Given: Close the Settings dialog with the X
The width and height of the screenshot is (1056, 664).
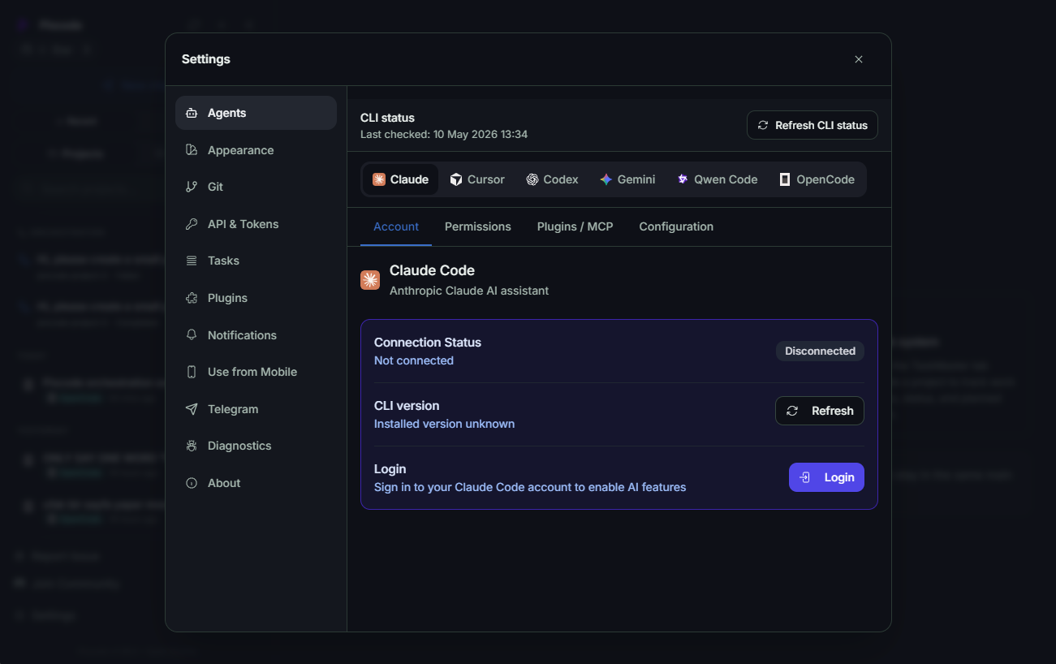Looking at the screenshot, I should pos(859,59).
